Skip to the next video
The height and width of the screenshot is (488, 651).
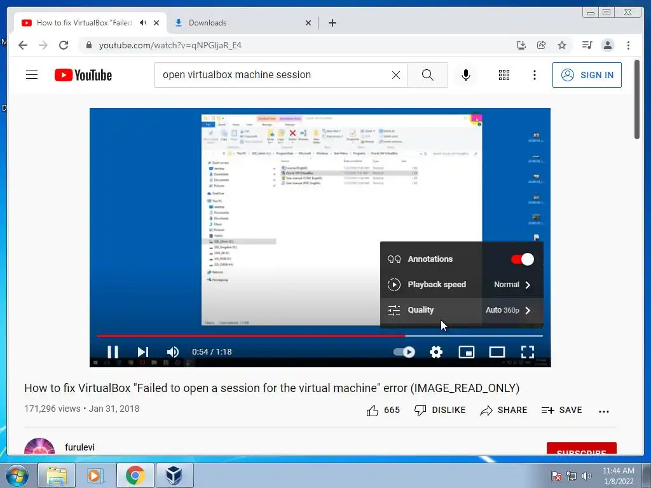[x=143, y=352]
